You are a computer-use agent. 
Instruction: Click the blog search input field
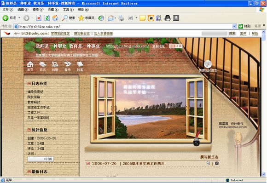click(215, 34)
